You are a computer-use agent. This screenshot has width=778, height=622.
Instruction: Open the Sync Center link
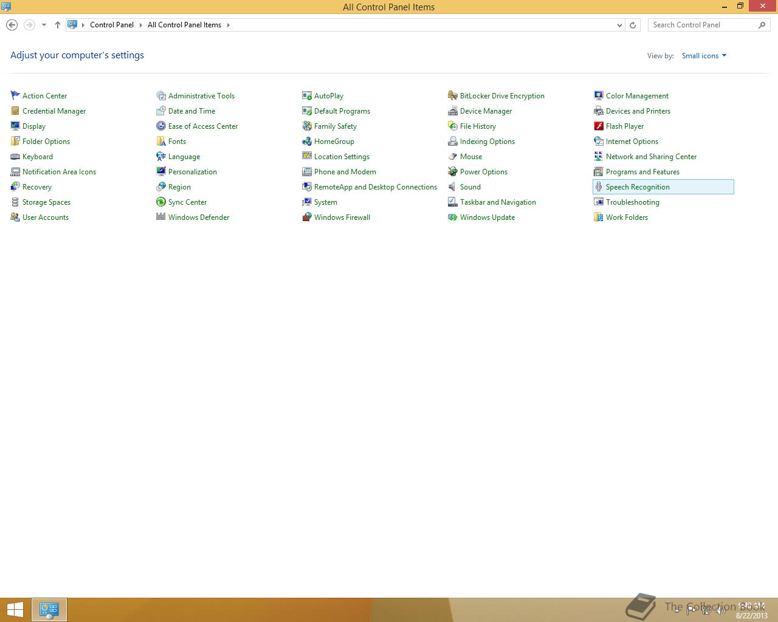point(187,202)
